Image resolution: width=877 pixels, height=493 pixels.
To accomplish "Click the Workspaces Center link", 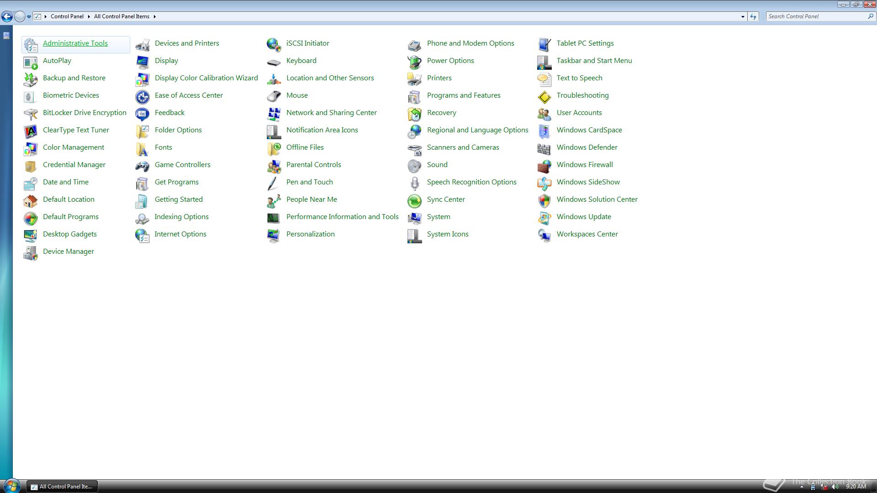I will pos(587,234).
